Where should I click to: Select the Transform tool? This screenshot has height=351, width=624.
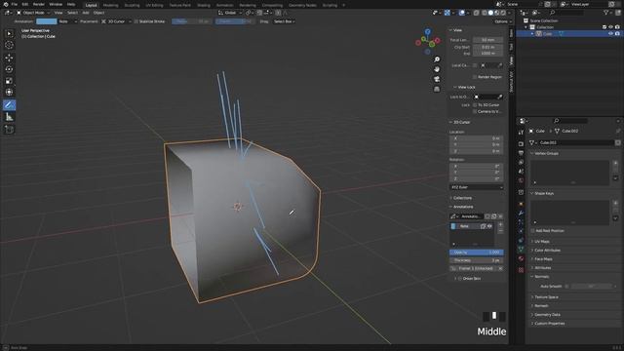pos(9,93)
